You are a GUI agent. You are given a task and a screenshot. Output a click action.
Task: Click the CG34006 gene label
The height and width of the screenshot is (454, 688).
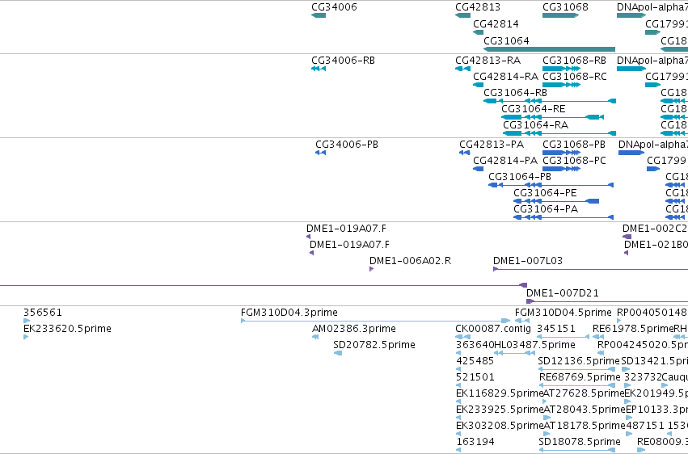pyautogui.click(x=334, y=7)
